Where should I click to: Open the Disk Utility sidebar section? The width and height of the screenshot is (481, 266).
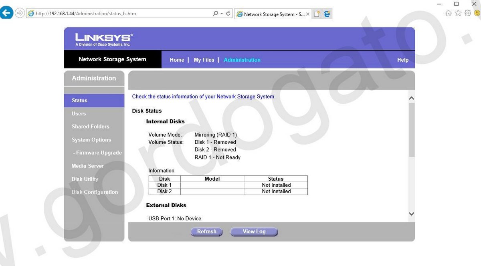point(85,179)
